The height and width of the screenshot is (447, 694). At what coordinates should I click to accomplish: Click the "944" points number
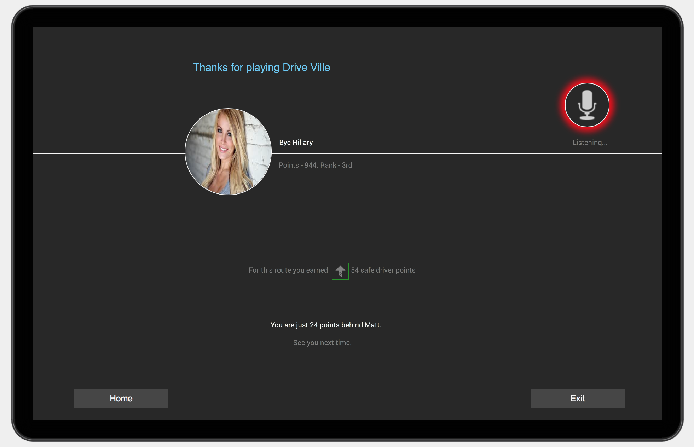click(310, 165)
